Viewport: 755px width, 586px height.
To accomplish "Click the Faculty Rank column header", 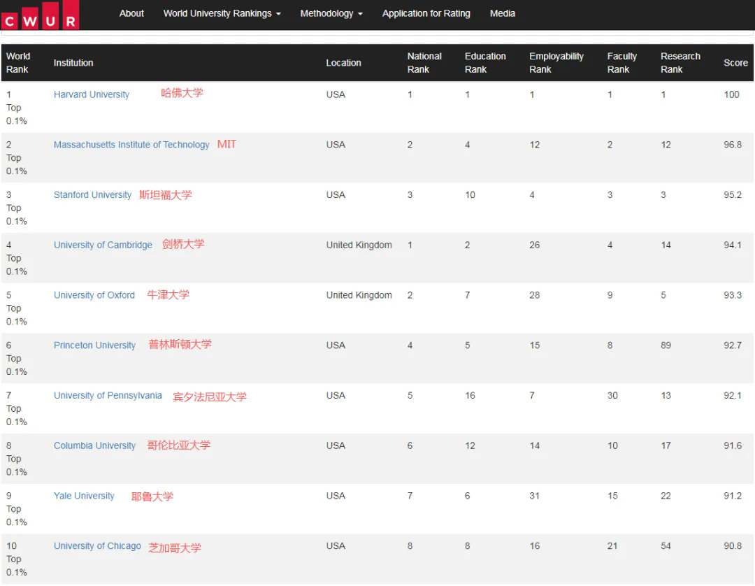I will click(x=621, y=63).
